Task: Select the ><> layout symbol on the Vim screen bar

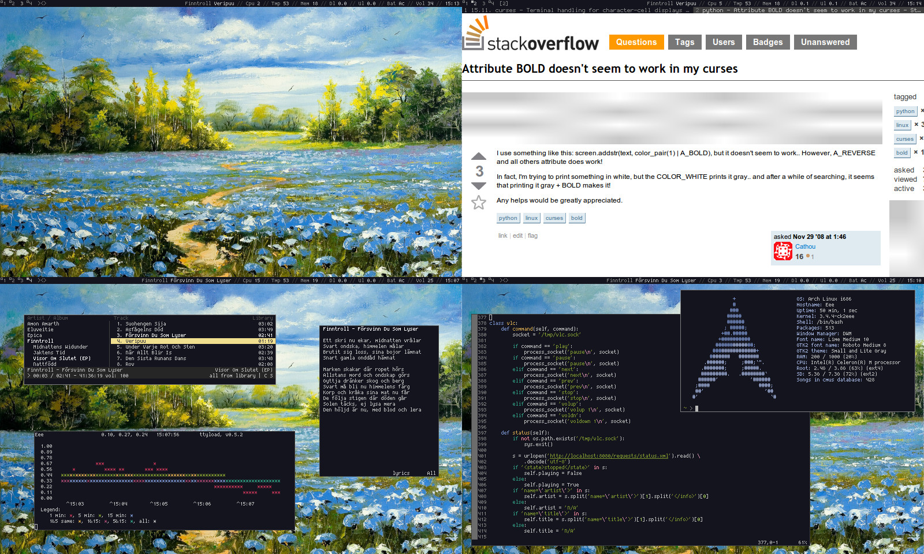Action: click(504, 280)
